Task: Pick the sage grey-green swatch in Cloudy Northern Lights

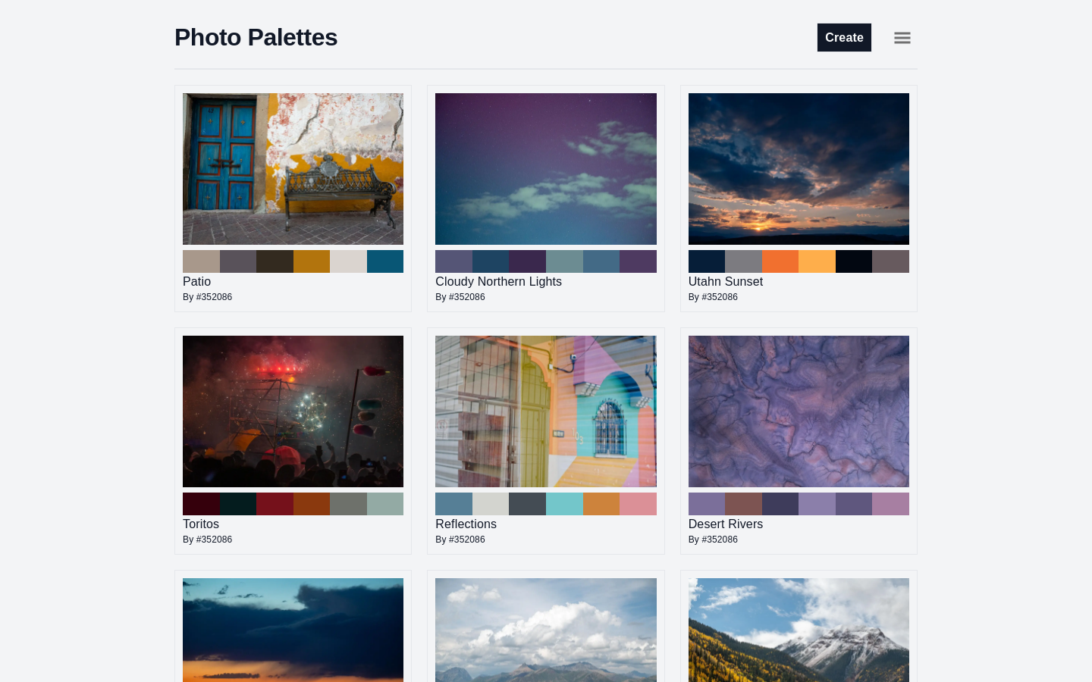Action: 564,261
